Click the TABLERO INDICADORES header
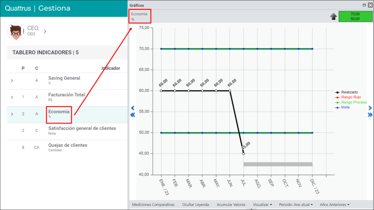This screenshot has height=210, width=374. (x=46, y=52)
